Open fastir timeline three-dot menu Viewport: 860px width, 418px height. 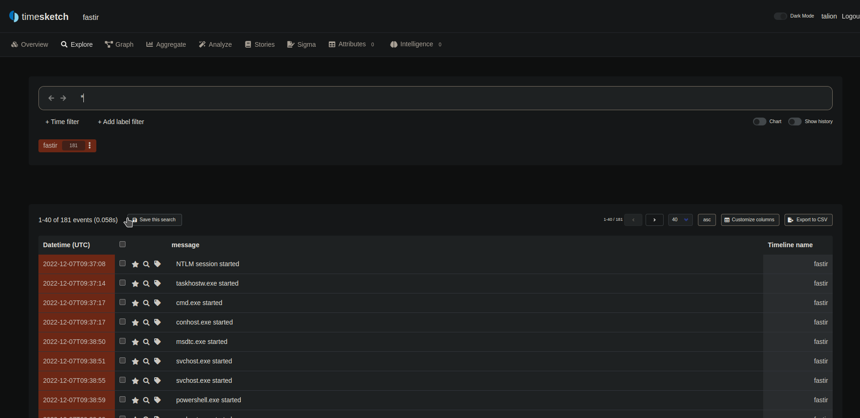click(89, 146)
